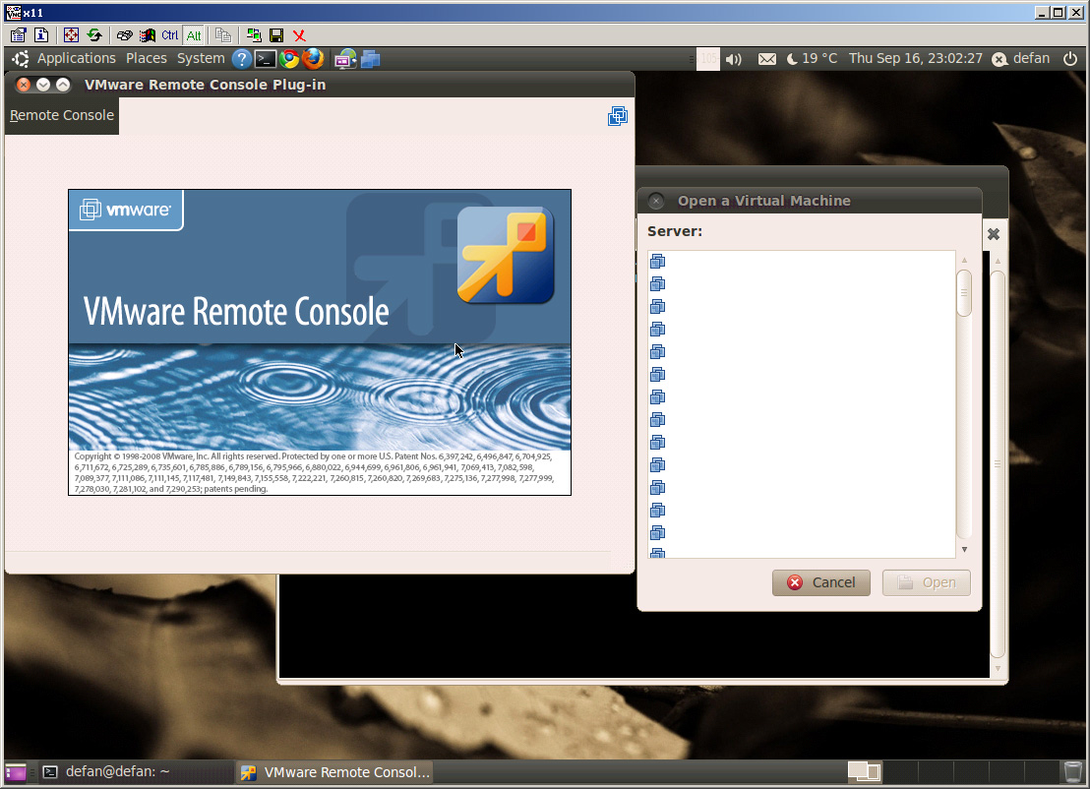The image size is (1090, 789).
Task: Launch Firefox from the panel
Action: tap(313, 59)
